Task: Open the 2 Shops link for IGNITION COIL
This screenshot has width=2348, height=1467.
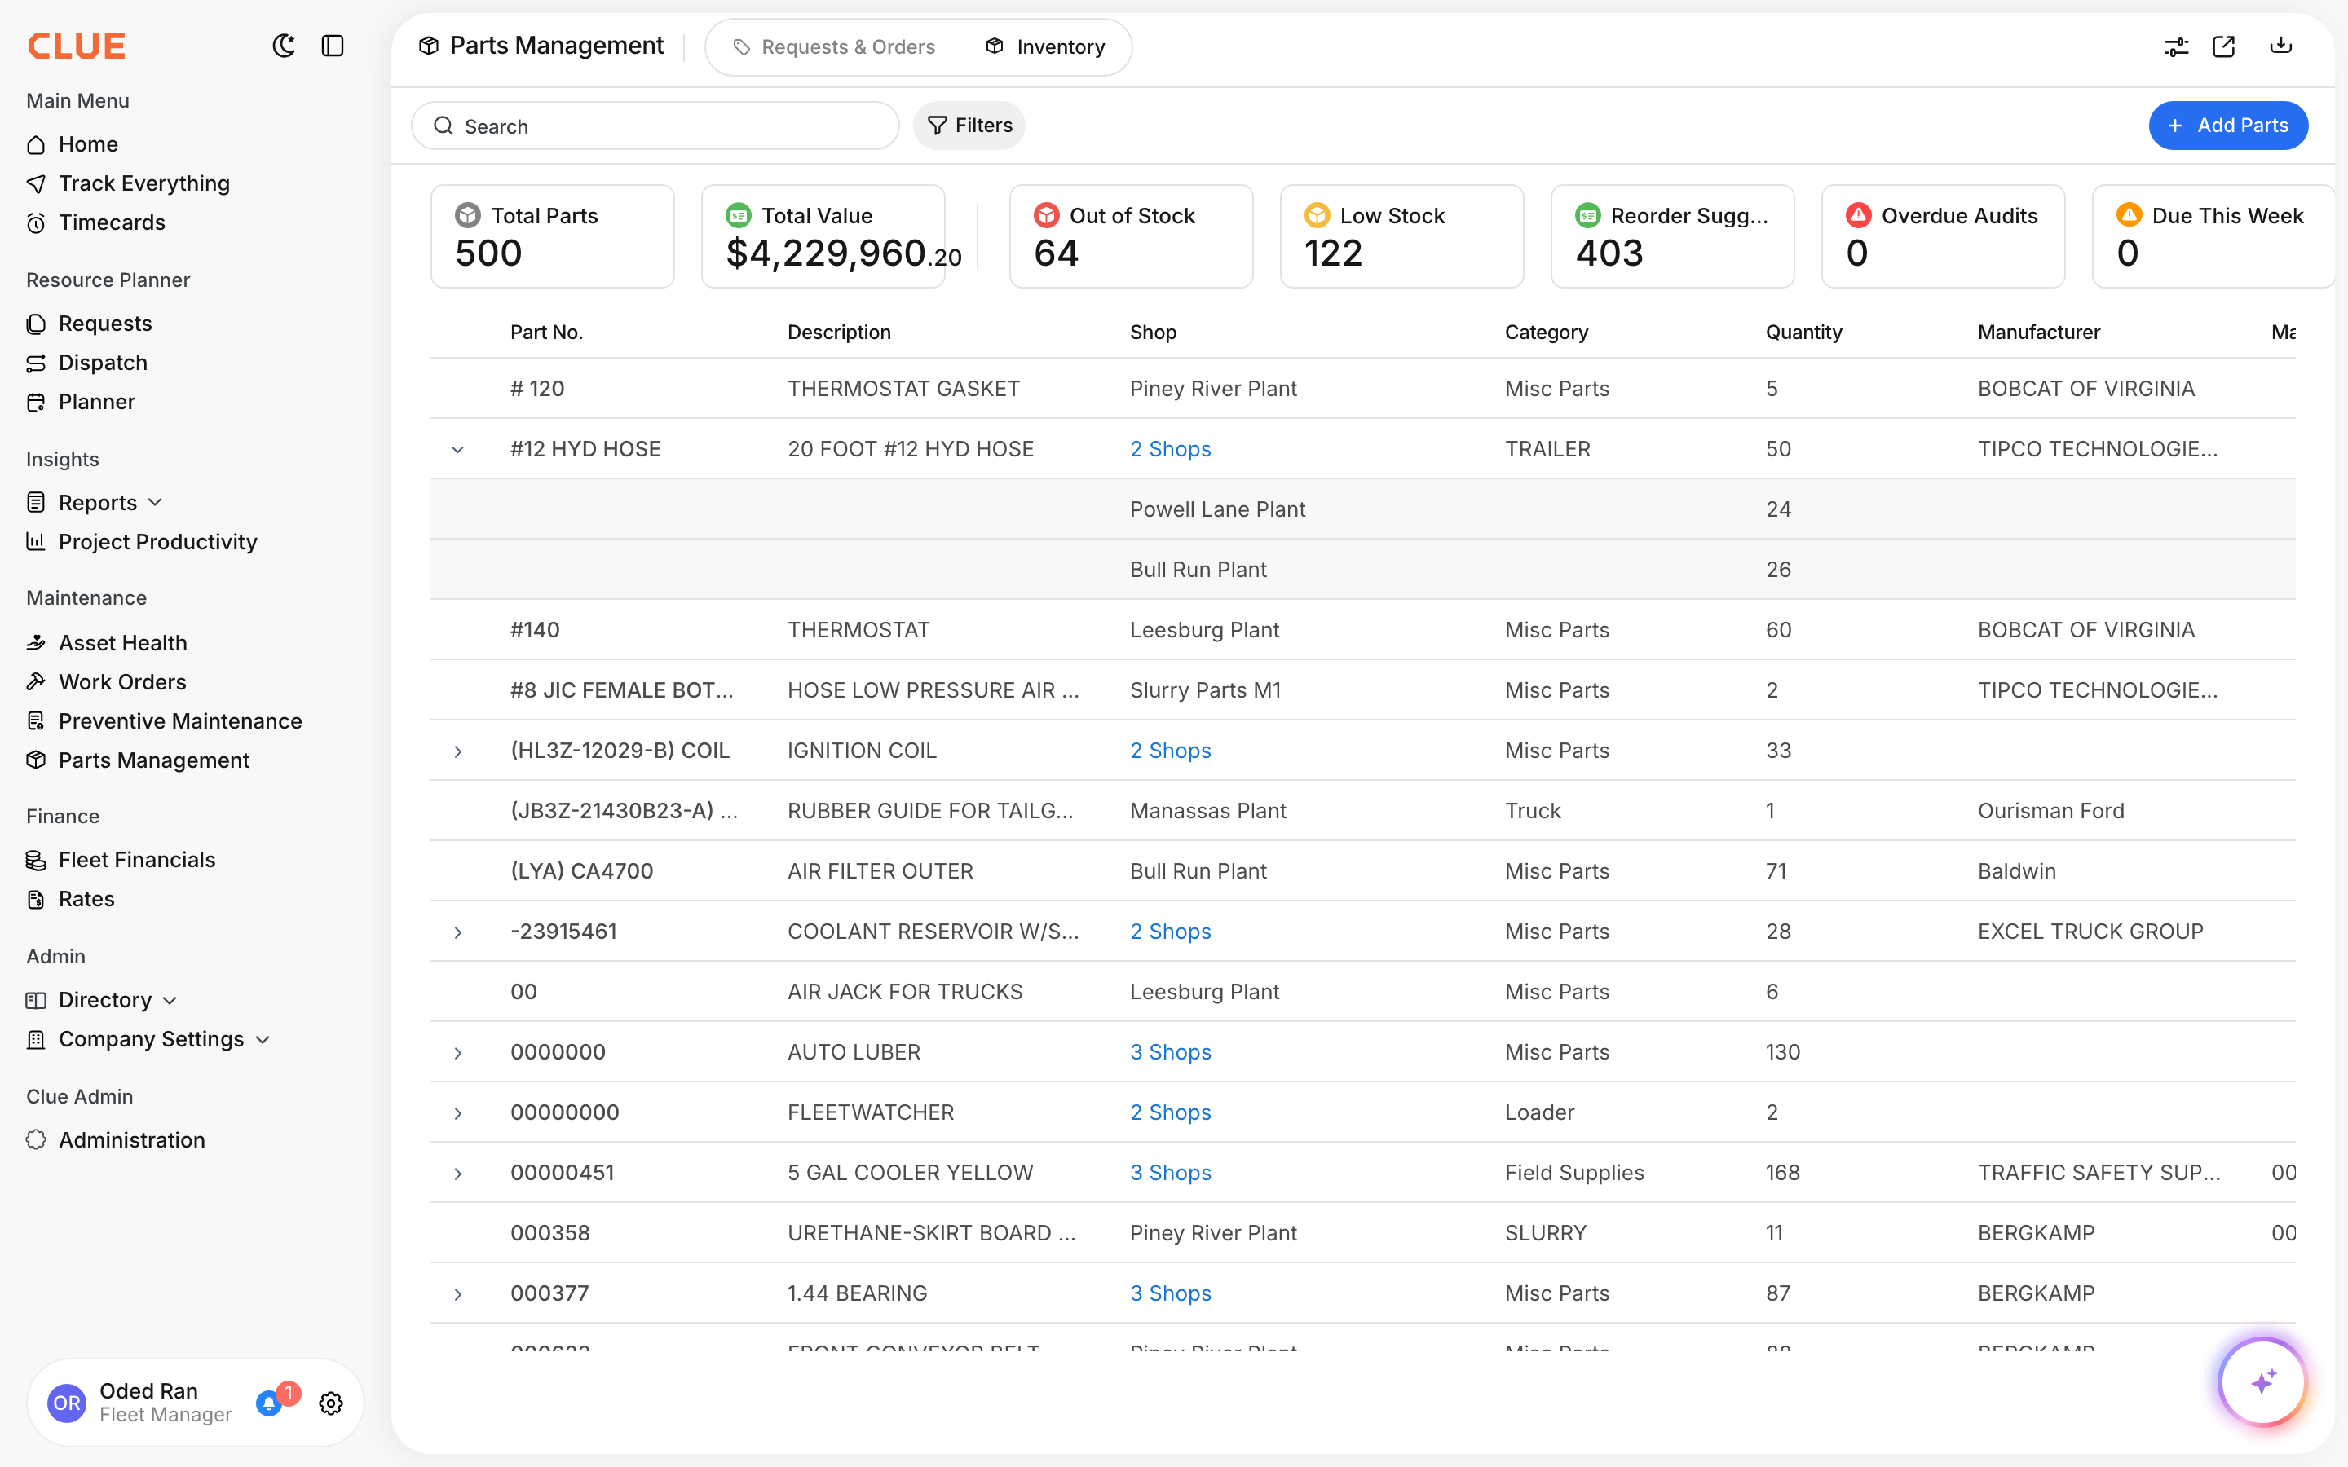Action: [x=1170, y=750]
